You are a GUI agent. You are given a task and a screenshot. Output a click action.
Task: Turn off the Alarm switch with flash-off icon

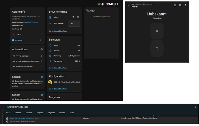73,17
